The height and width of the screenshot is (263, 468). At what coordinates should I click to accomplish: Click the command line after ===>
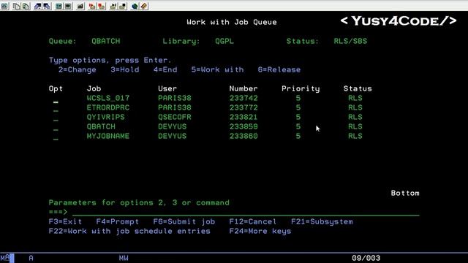coord(246,212)
